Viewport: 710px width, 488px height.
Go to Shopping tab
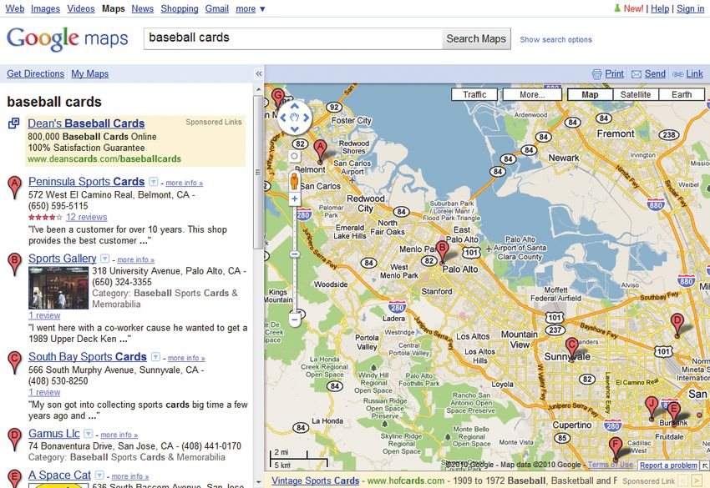[x=180, y=8]
